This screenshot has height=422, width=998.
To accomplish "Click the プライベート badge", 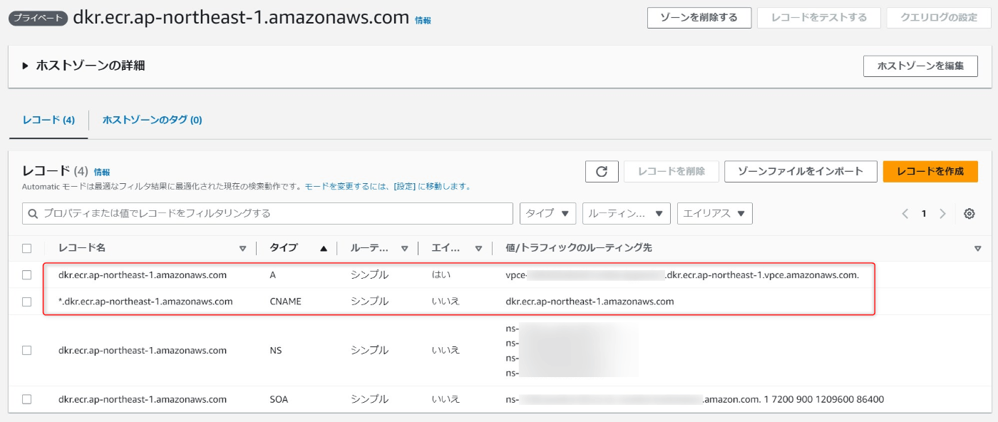I will coord(38,19).
